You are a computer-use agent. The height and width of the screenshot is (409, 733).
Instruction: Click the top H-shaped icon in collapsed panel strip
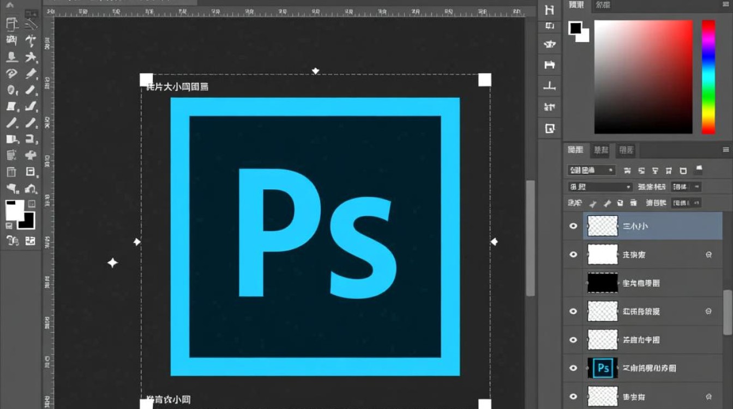click(x=550, y=10)
